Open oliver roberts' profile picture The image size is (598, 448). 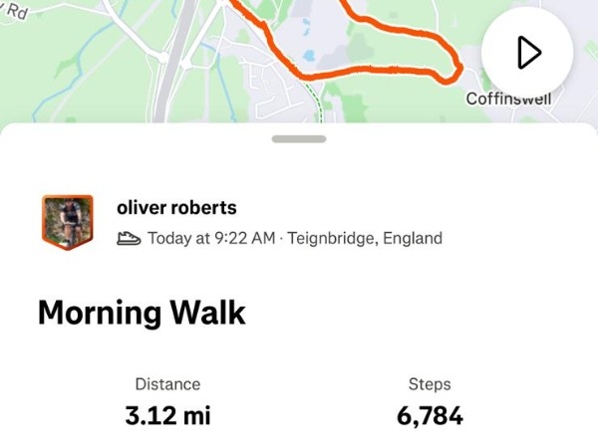67,221
